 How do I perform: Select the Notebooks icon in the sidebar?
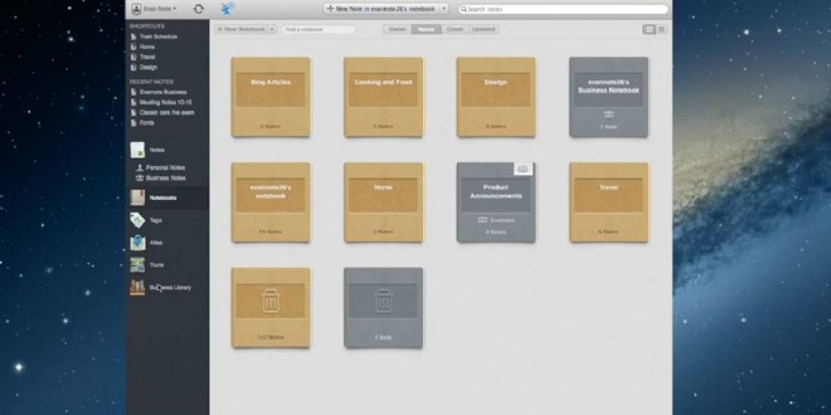[137, 198]
